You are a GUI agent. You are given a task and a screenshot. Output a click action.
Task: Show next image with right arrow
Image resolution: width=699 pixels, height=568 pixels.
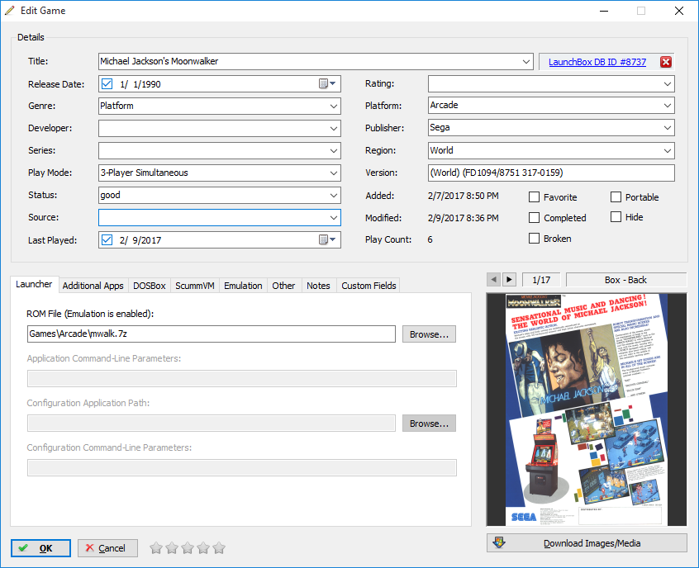coord(509,280)
